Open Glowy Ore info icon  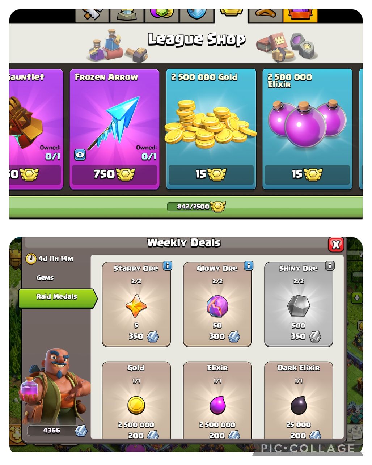pyautogui.click(x=249, y=266)
